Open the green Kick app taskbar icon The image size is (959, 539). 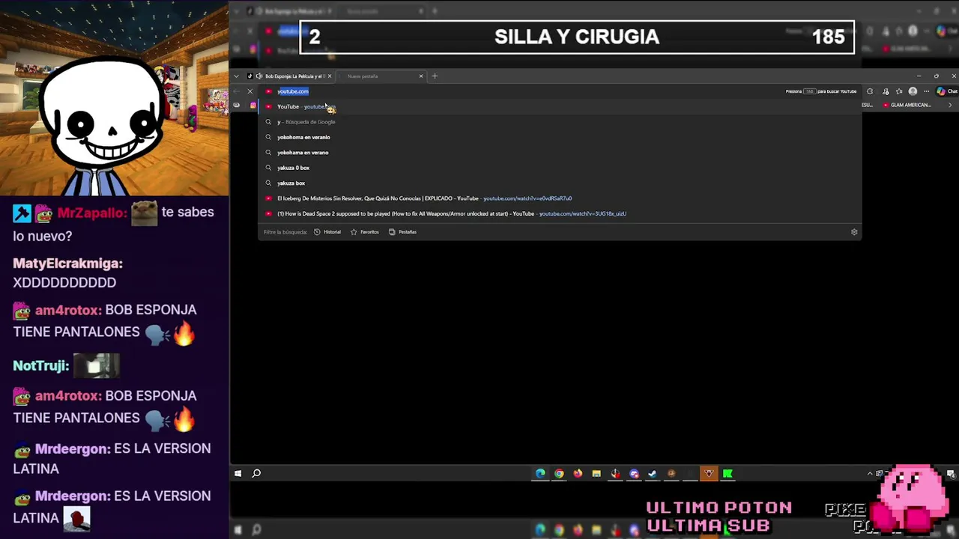(727, 473)
